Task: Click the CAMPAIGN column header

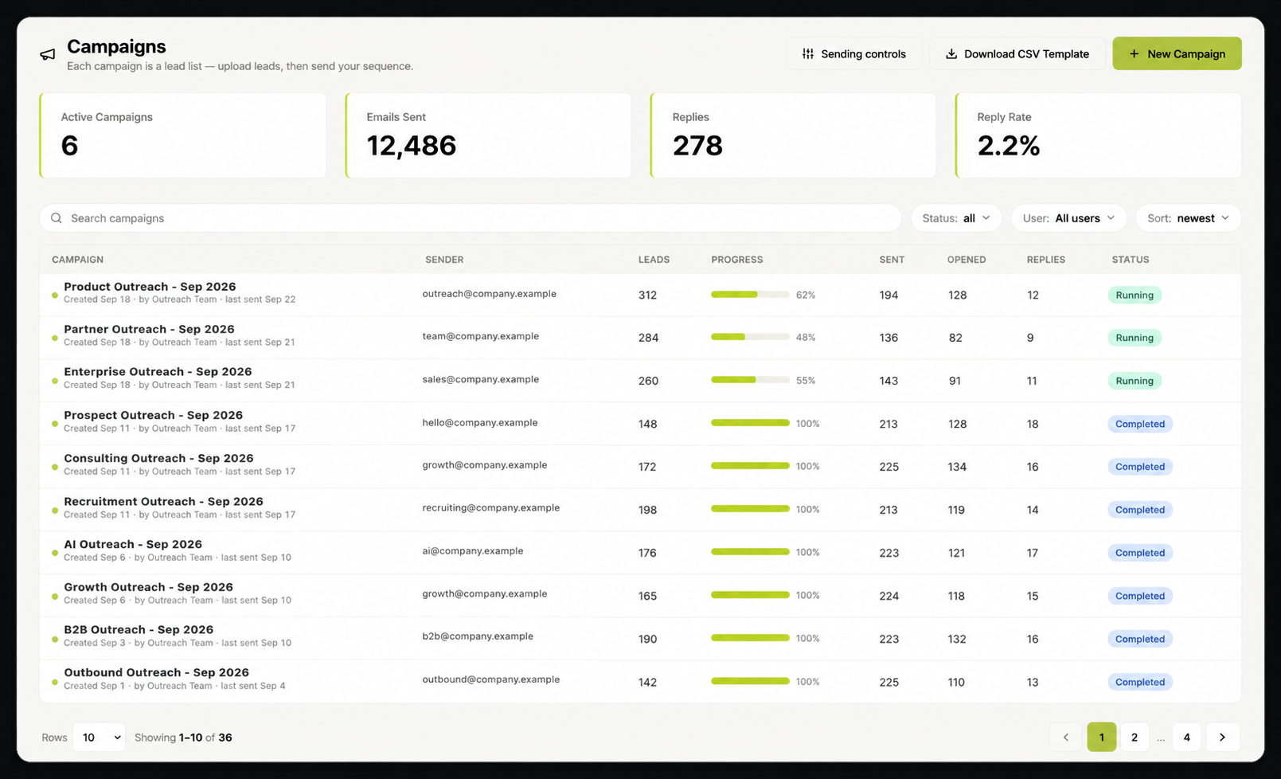Action: coord(77,260)
